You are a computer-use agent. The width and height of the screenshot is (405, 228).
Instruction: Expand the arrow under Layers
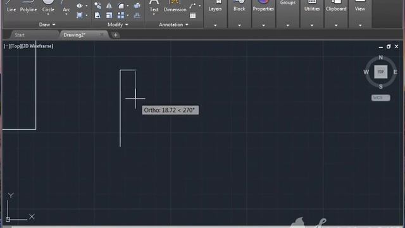click(x=215, y=25)
